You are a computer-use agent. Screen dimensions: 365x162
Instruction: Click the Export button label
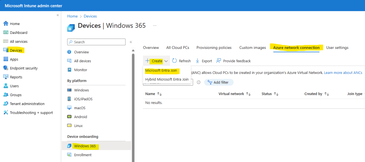point(207,61)
